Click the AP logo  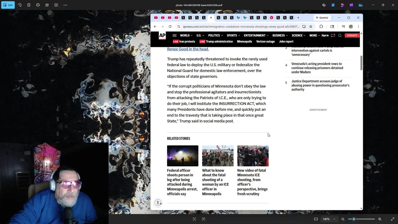pyautogui.click(x=162, y=35)
